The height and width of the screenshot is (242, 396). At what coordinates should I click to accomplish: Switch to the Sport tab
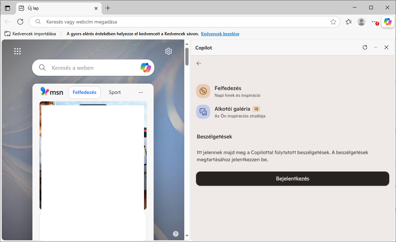pyautogui.click(x=115, y=93)
